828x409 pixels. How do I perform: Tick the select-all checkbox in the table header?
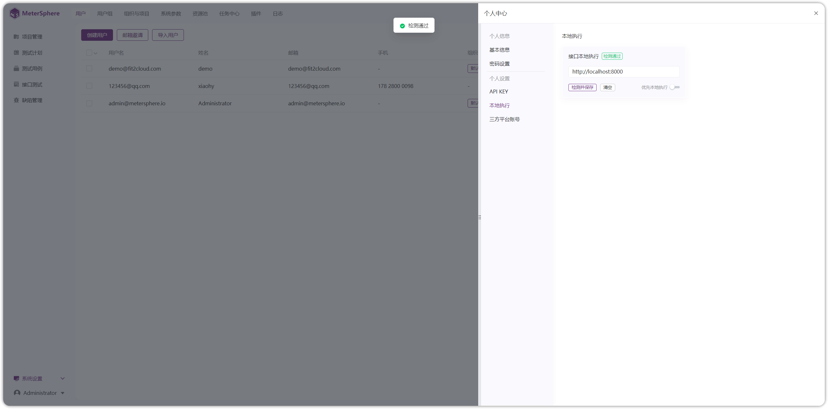[89, 53]
